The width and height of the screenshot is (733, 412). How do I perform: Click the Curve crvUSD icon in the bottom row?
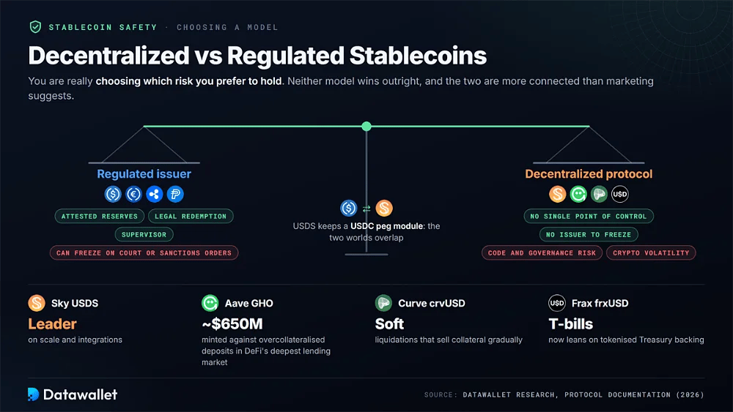[x=383, y=303]
